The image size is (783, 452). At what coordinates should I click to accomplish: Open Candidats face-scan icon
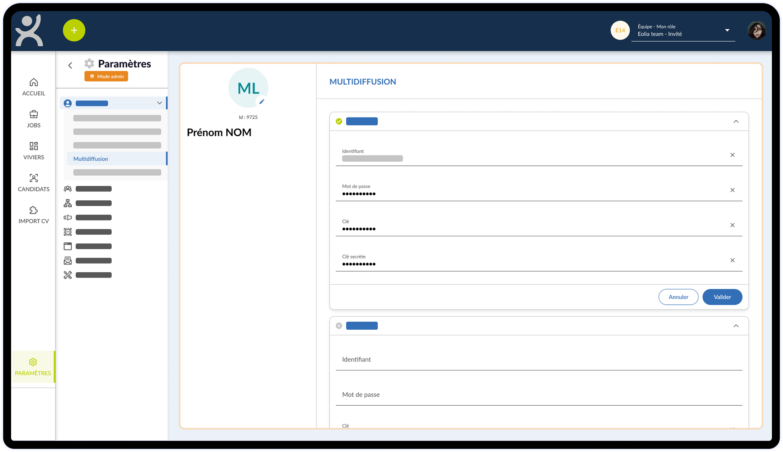click(34, 178)
